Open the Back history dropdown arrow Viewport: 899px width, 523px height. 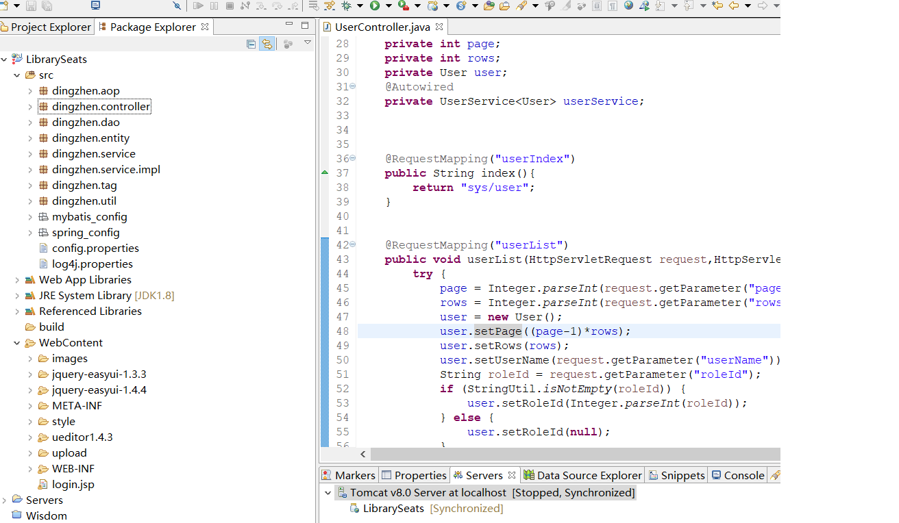(x=748, y=5)
